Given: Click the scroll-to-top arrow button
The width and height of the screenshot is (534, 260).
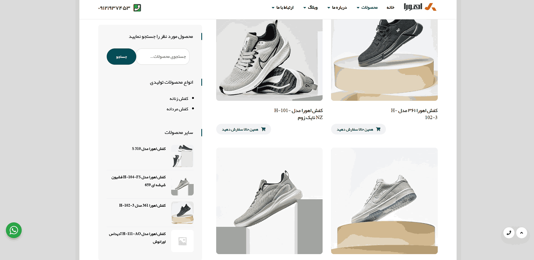Looking at the screenshot, I should point(522,233).
